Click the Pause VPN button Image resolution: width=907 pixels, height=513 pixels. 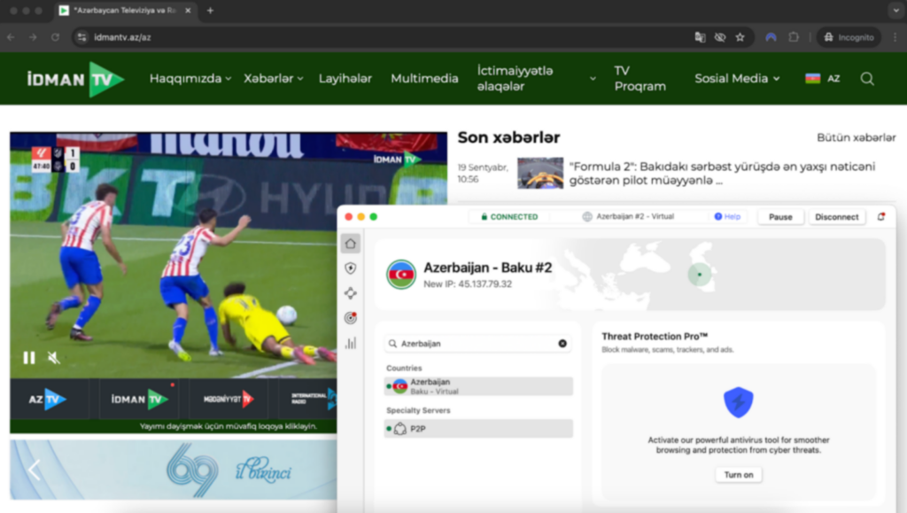pos(780,217)
